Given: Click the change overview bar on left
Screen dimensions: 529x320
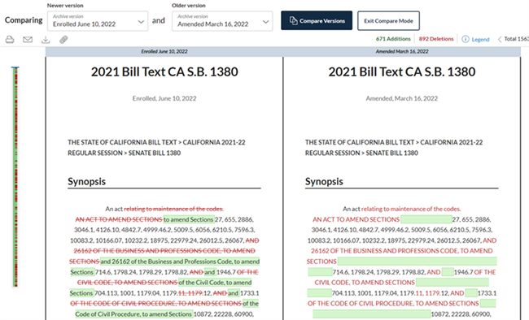Looking at the screenshot, I should pos(15,177).
